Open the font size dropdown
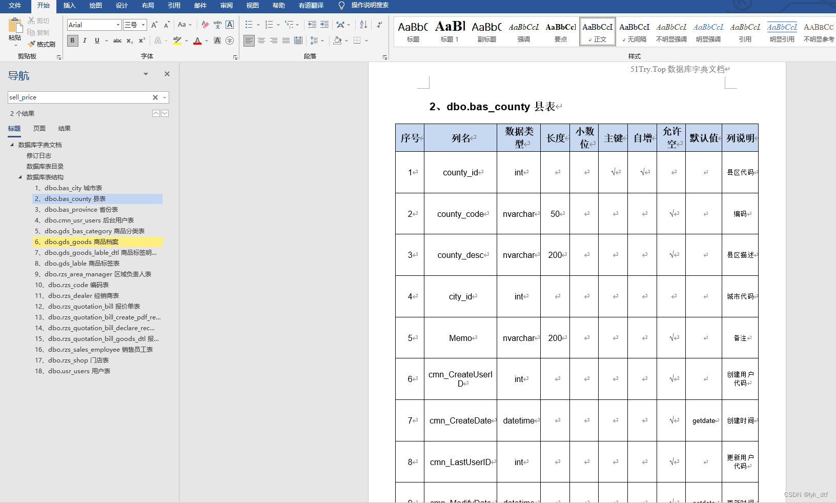This screenshot has height=503, width=836. [144, 25]
